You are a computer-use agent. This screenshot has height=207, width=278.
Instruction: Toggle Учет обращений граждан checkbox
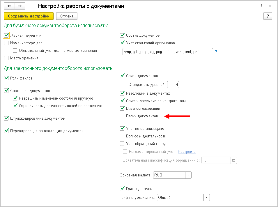tap(122, 144)
